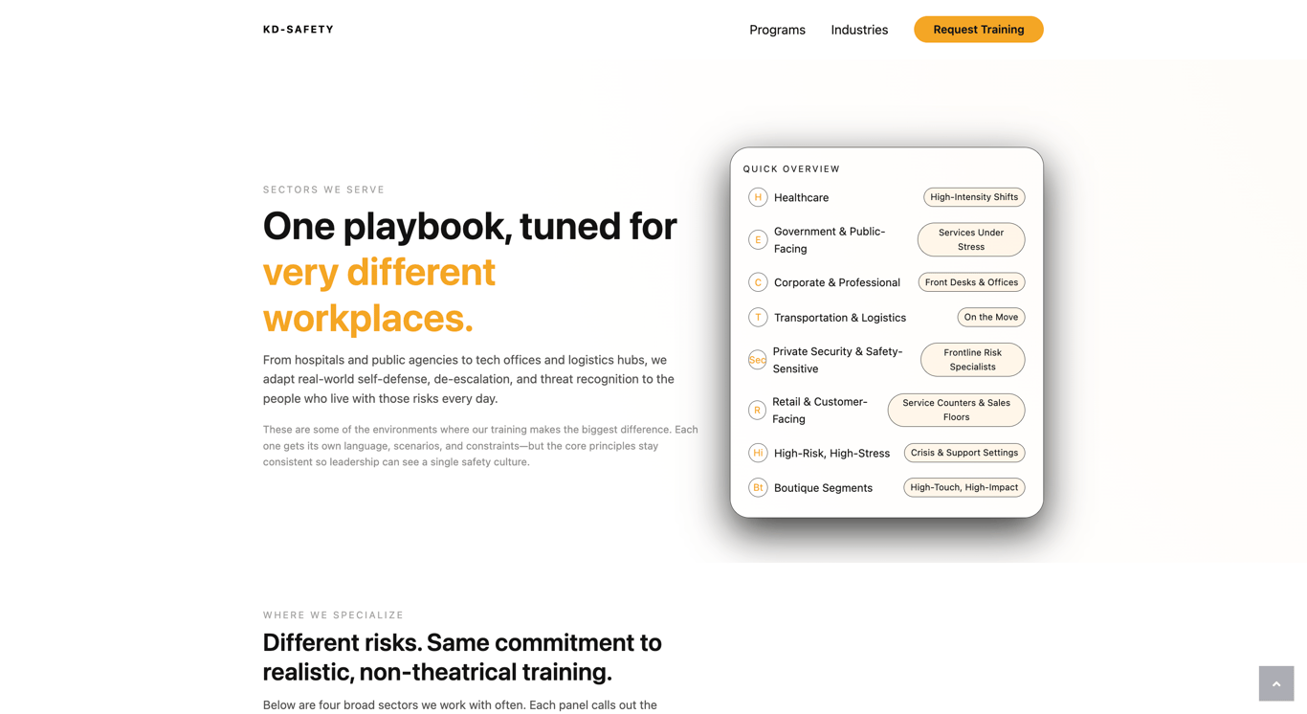Click the Retail 'R' circle icon

[757, 410]
